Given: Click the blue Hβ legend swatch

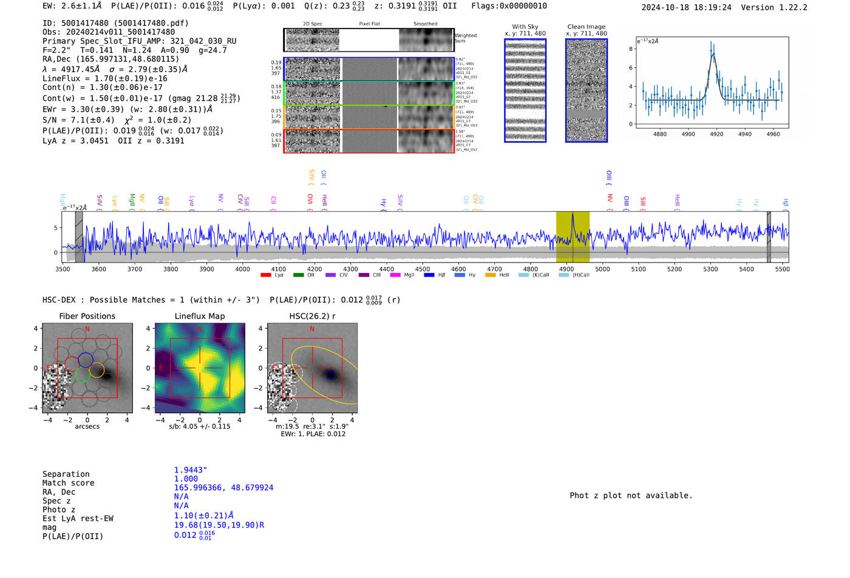Looking at the screenshot, I should pos(429,275).
